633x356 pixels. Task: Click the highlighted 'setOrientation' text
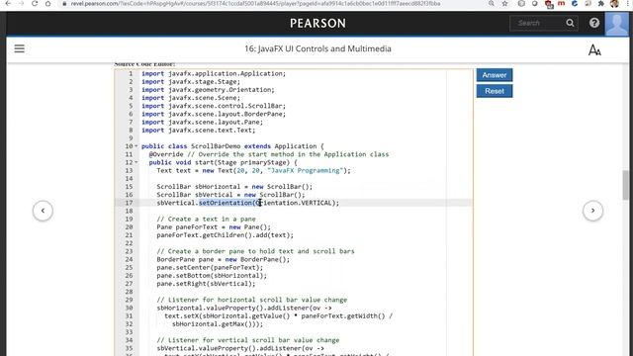click(x=226, y=203)
